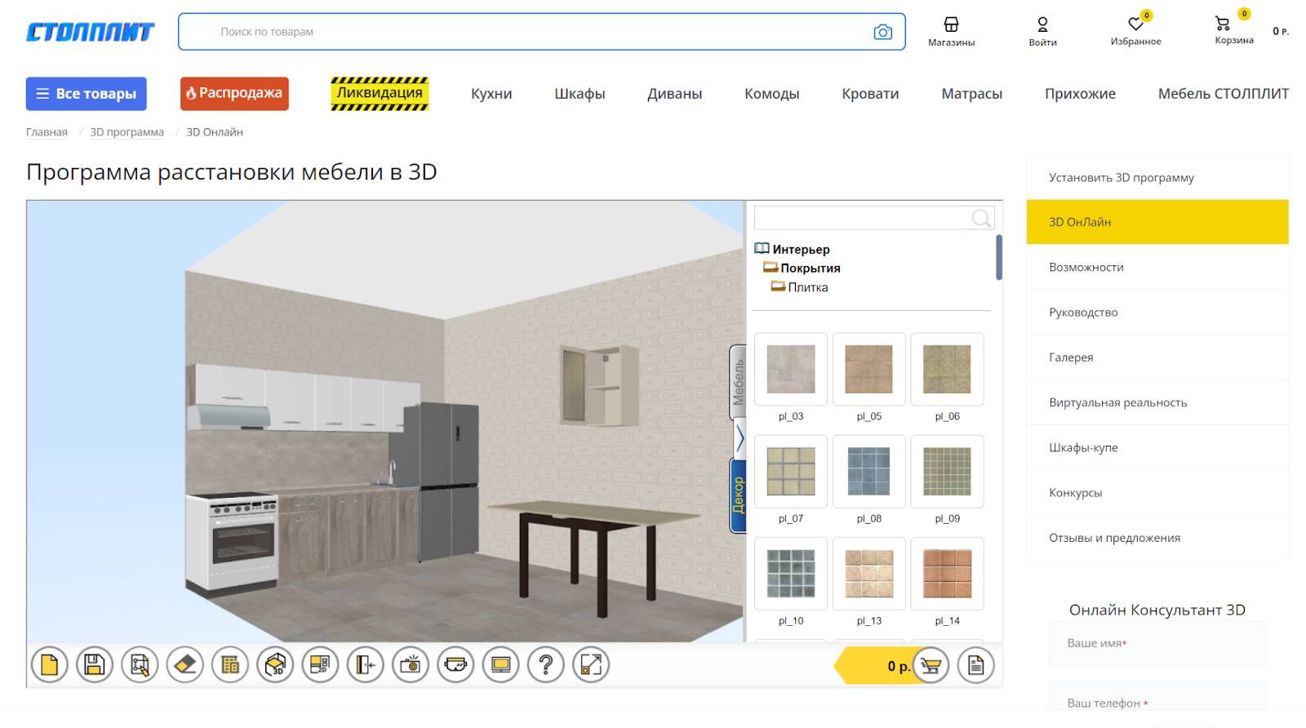Take a snapshot with the camera toolbar icon
The width and height of the screenshot is (1306, 728).
pos(411,665)
